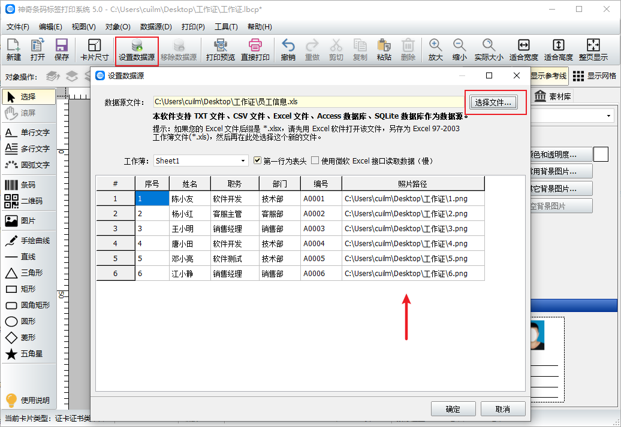
Task: Choose the 多行文字 multi-line text tool
Action: click(x=29, y=149)
